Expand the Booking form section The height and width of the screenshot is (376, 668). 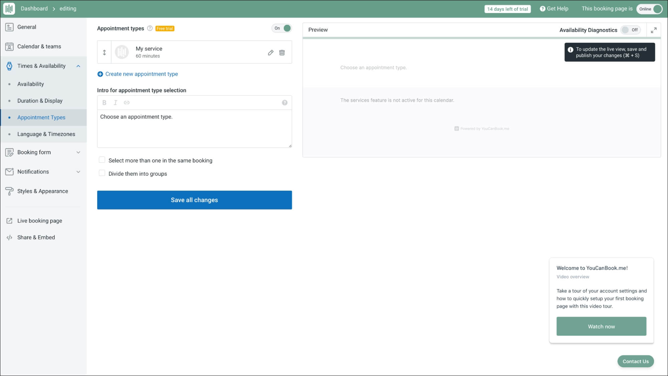pos(78,152)
